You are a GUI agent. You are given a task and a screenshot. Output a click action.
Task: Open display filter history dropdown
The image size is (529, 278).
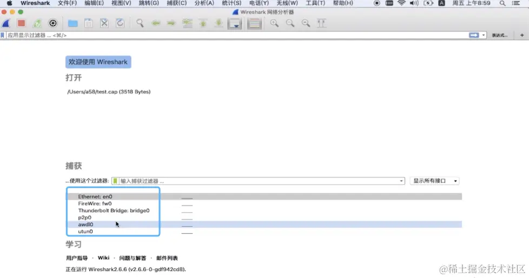484,35
